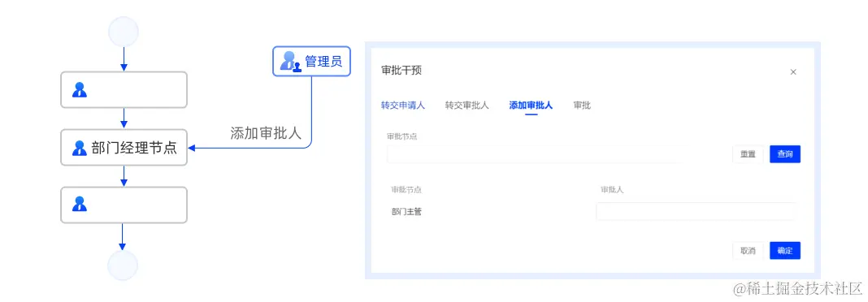
Task: Select the 管理员 role box
Action: (311, 61)
